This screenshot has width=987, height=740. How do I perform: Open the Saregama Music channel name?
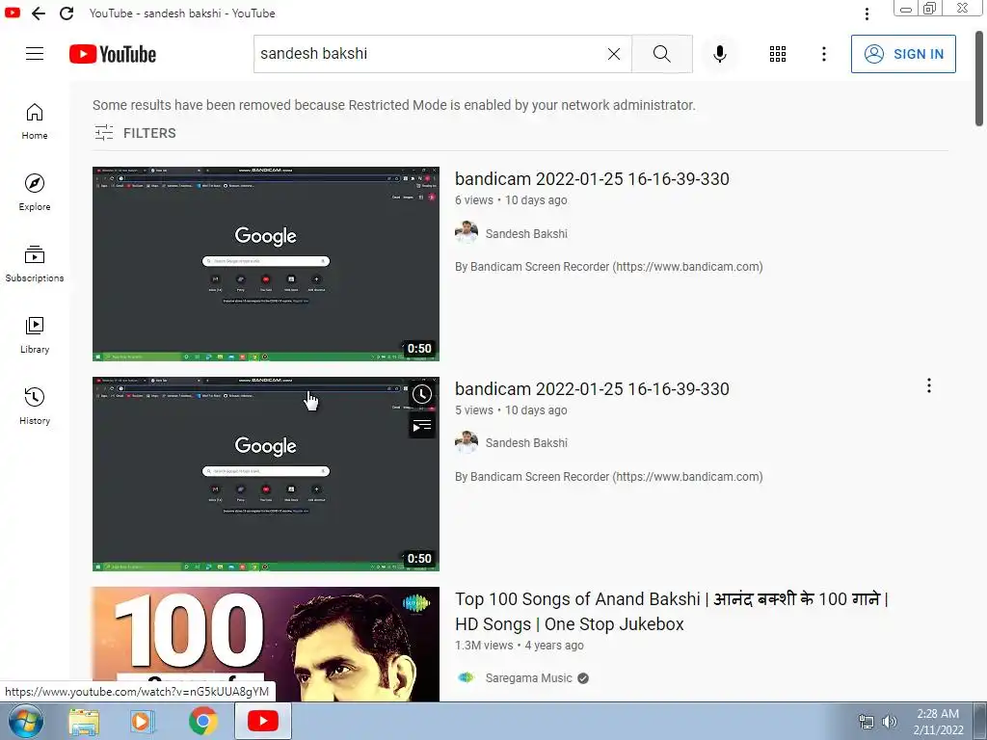pyautogui.click(x=529, y=677)
